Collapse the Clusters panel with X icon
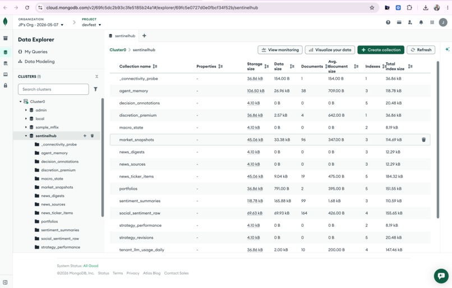 (x=97, y=76)
